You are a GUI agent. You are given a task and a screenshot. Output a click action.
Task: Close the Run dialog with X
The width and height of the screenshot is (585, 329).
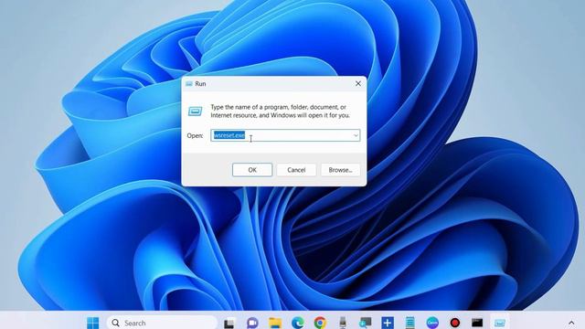point(358,83)
